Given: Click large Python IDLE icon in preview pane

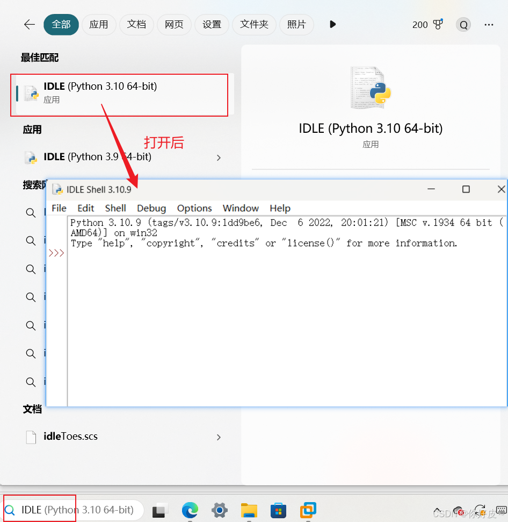Looking at the screenshot, I should click(371, 88).
